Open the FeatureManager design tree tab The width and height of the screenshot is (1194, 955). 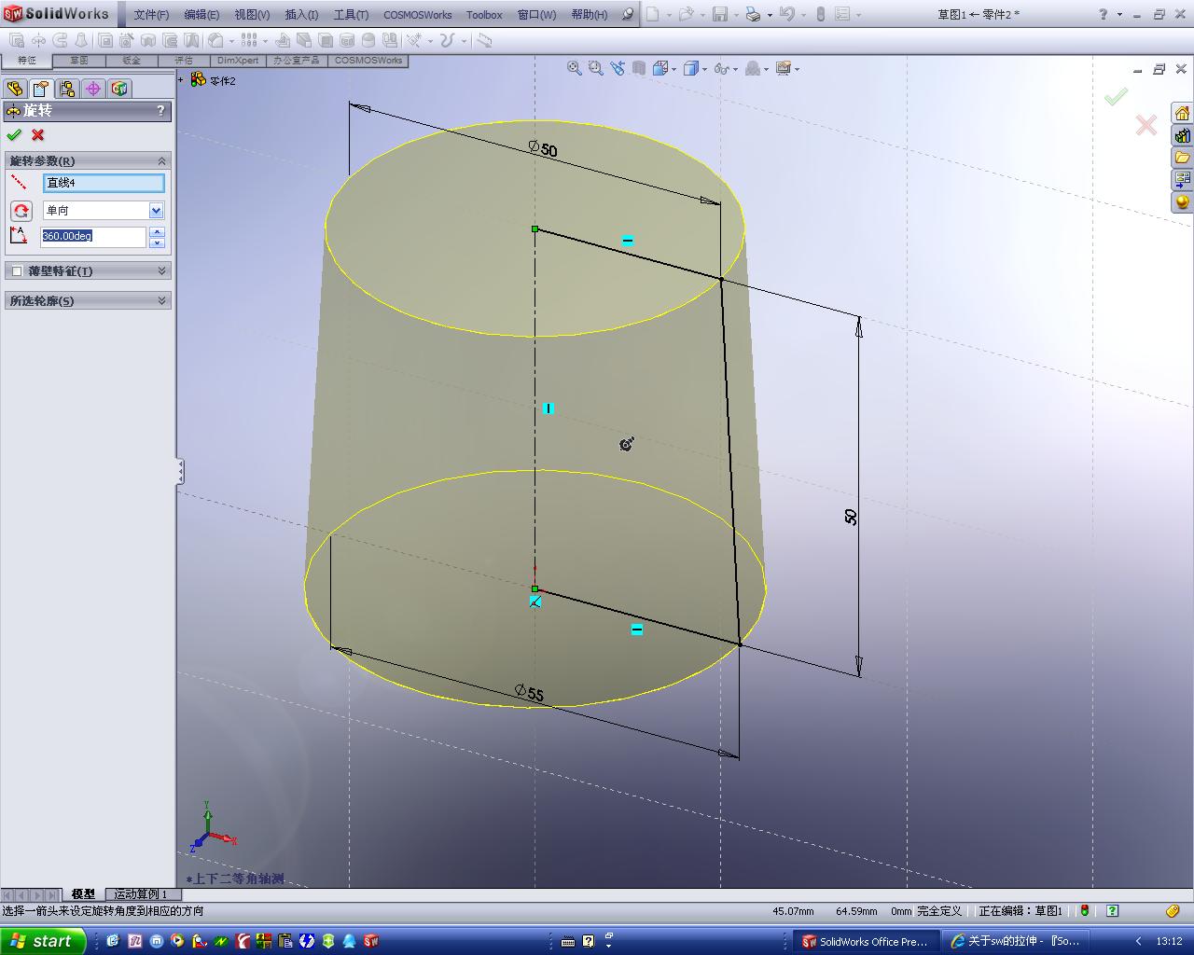(x=15, y=89)
